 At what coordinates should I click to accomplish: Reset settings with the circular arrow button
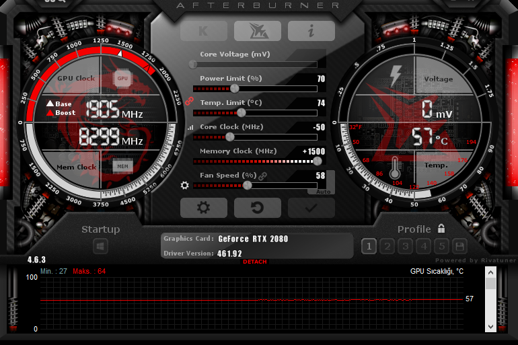pos(258,208)
